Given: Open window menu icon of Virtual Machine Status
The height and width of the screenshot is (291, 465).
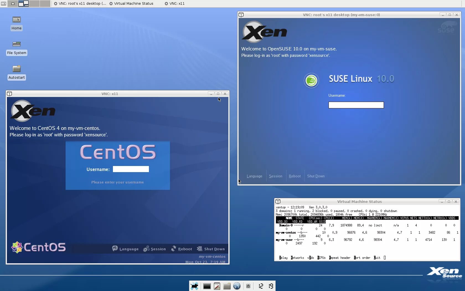Looking at the screenshot, I should (278, 201).
